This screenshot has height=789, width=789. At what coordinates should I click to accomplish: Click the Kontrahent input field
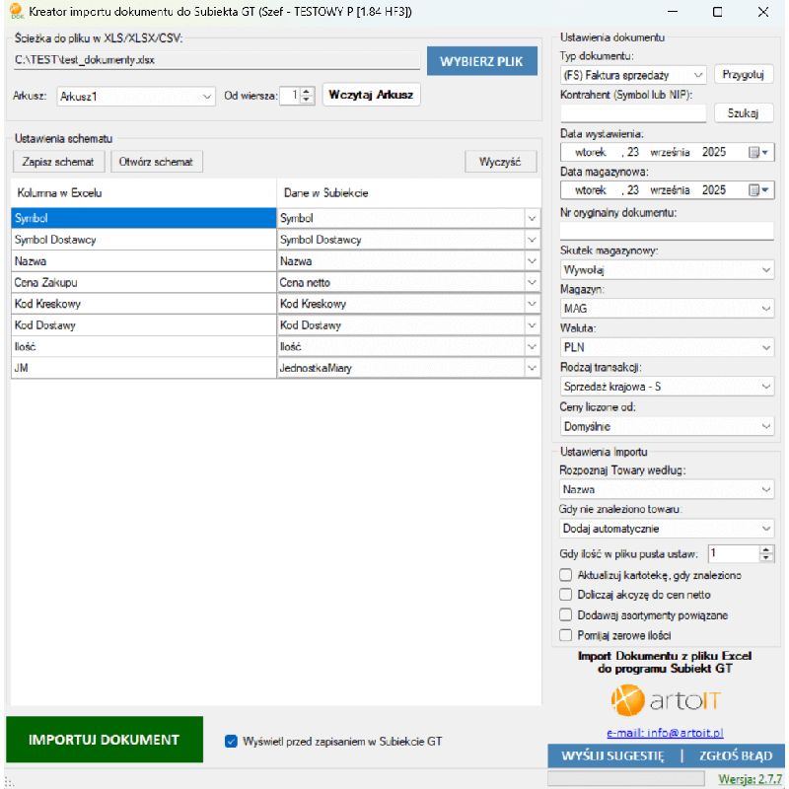coord(632,113)
